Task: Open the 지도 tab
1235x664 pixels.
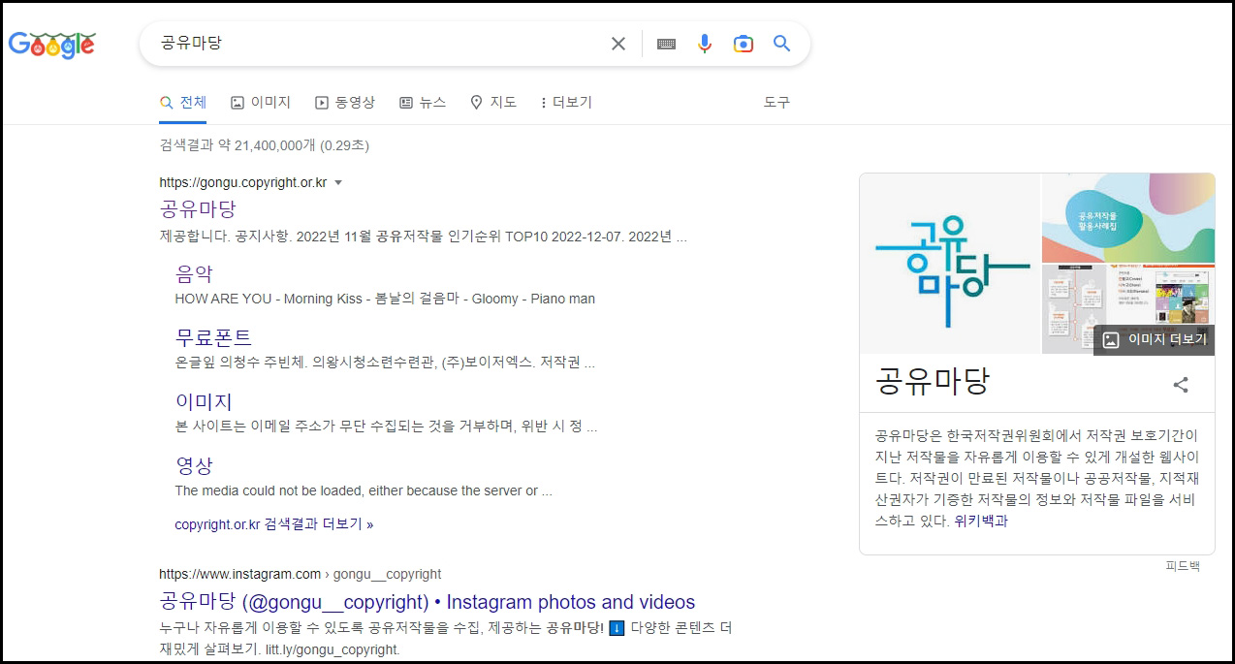Action: (493, 102)
